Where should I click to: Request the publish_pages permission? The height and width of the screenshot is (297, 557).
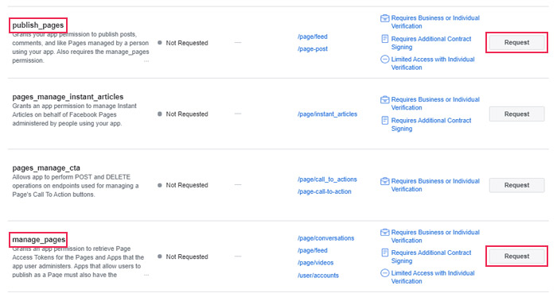tap(516, 43)
